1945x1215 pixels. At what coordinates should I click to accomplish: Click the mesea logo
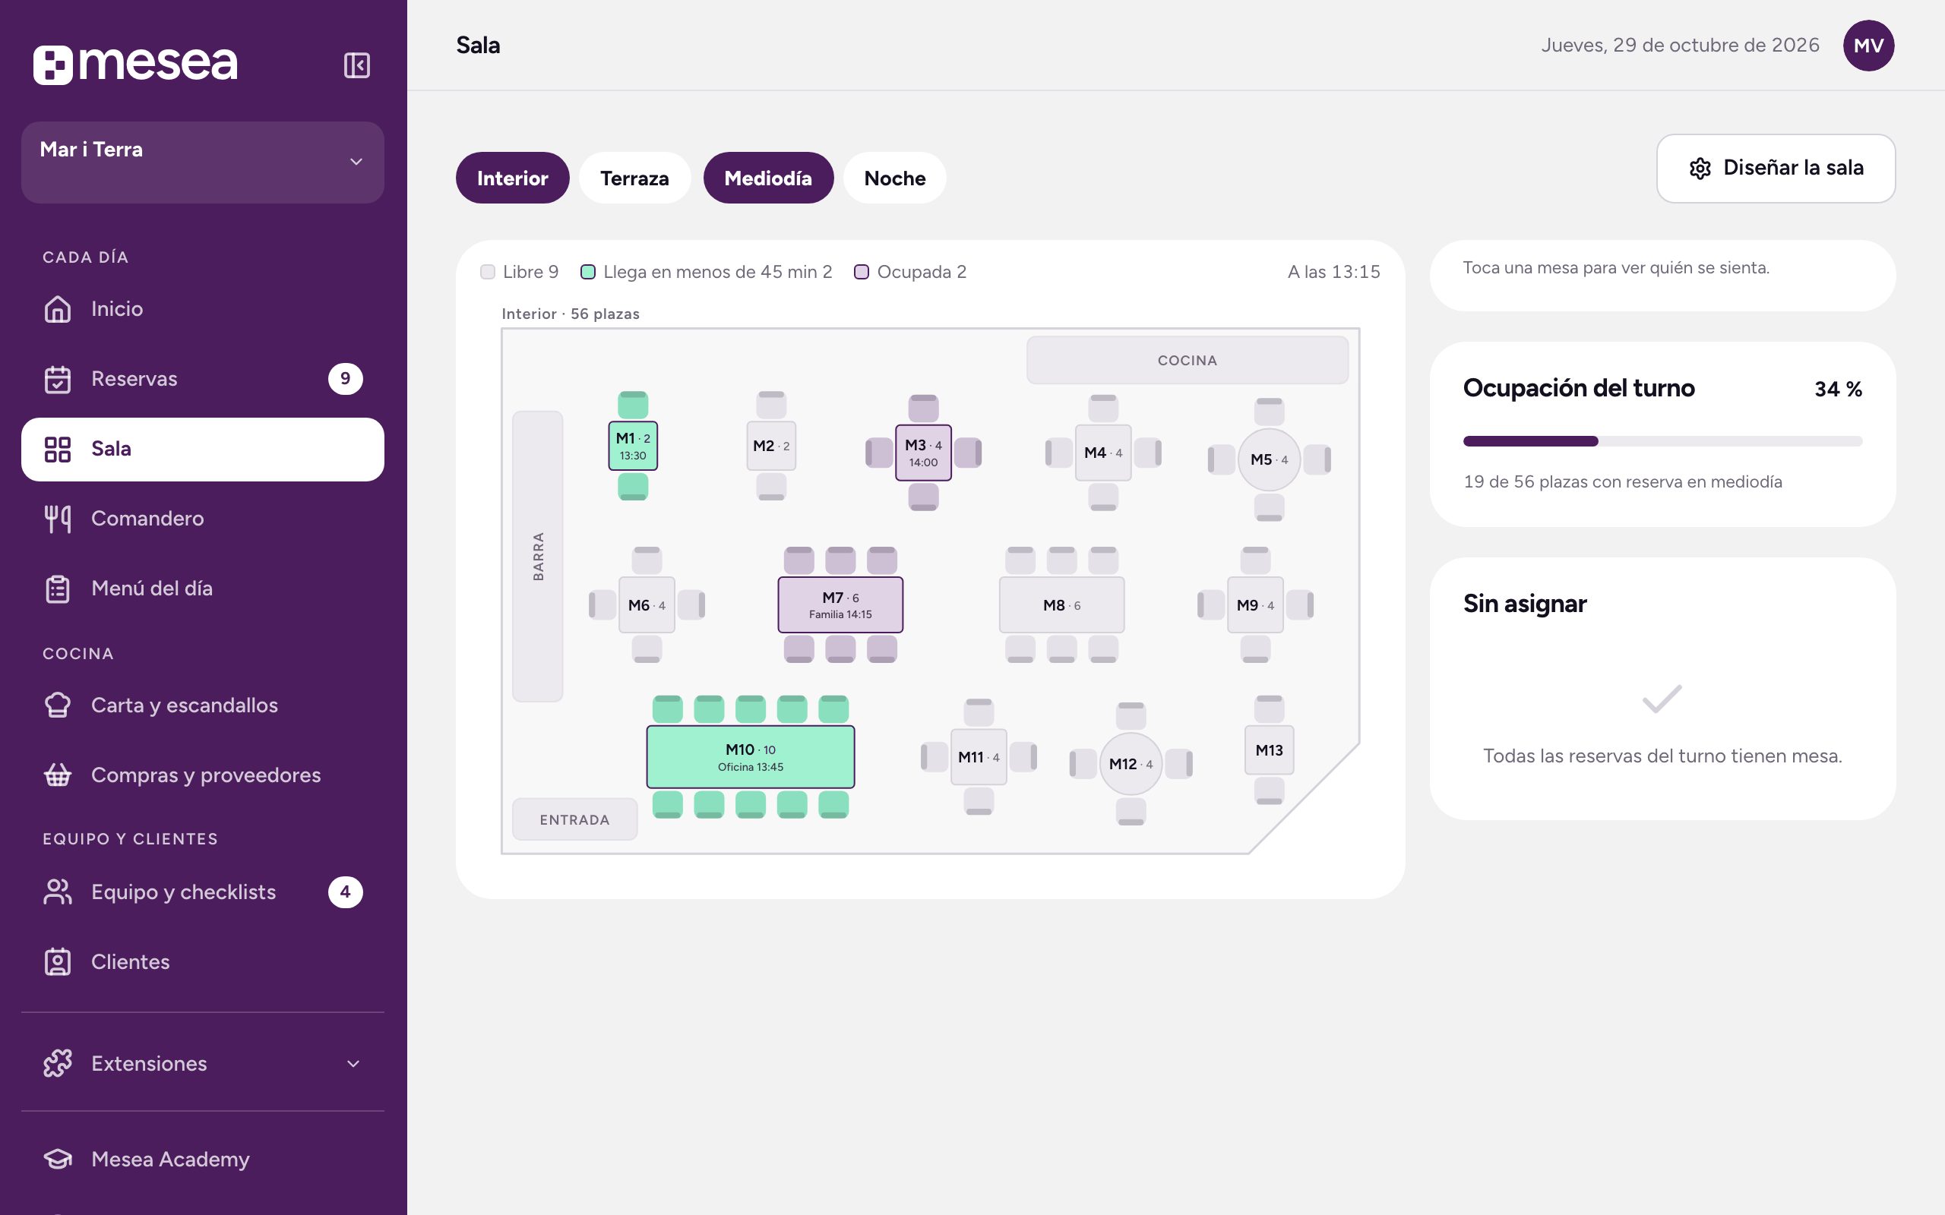135,65
